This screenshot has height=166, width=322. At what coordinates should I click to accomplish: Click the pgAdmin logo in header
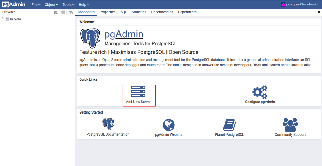[x=14, y=4]
